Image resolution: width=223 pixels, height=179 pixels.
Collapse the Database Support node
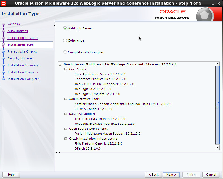[x=65, y=114]
